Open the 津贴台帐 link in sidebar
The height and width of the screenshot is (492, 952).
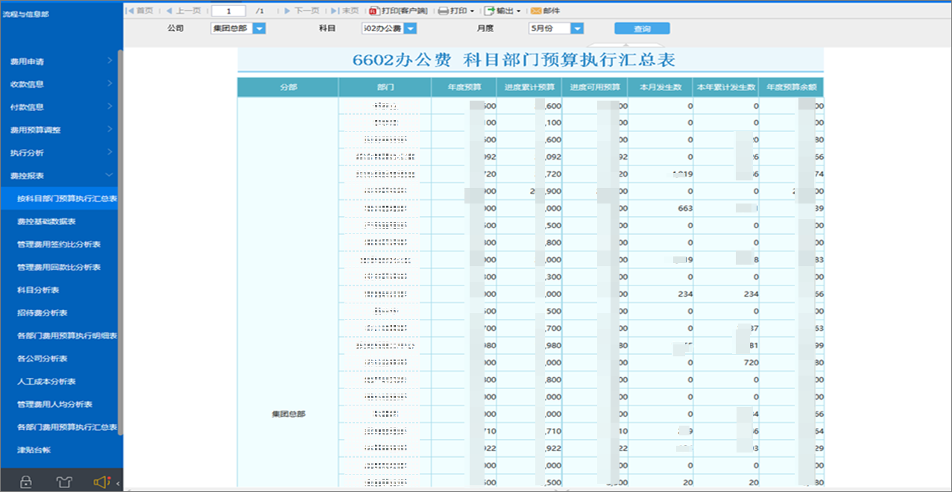pos(34,450)
